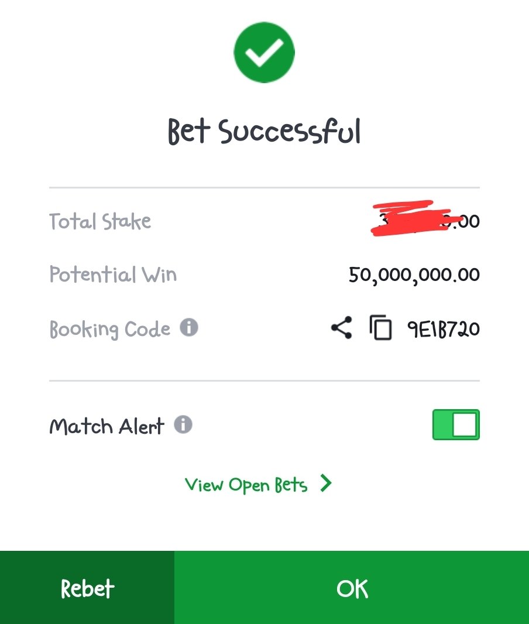Confirm with the OK button
Image resolution: width=529 pixels, height=624 pixels.
[352, 587]
